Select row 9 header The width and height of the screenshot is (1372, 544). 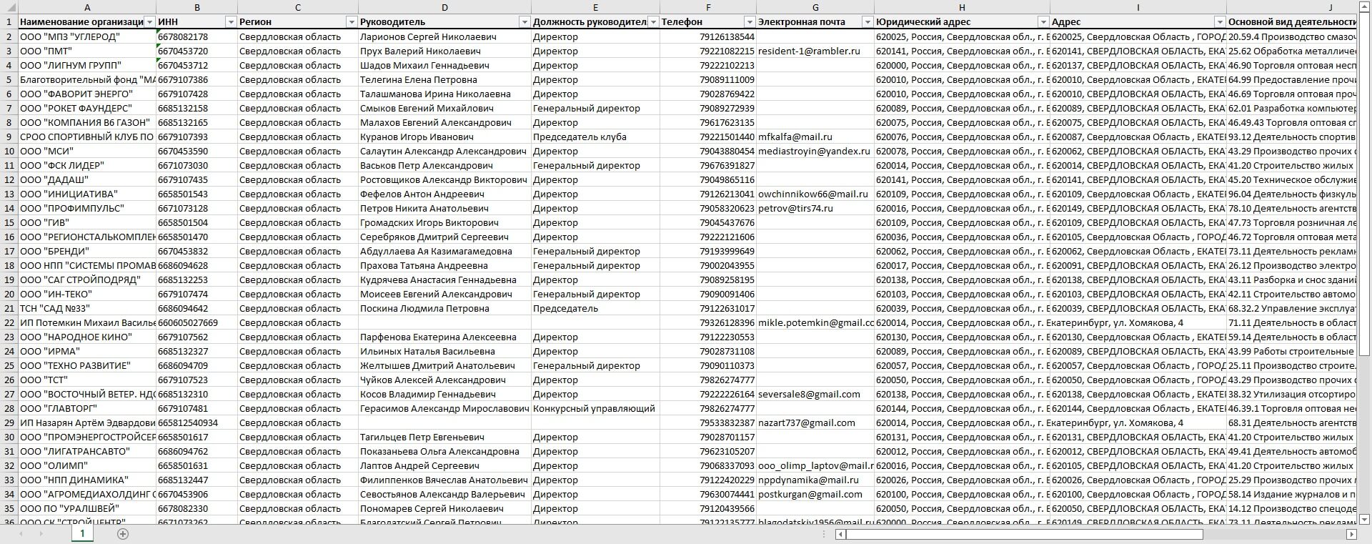pyautogui.click(x=9, y=137)
